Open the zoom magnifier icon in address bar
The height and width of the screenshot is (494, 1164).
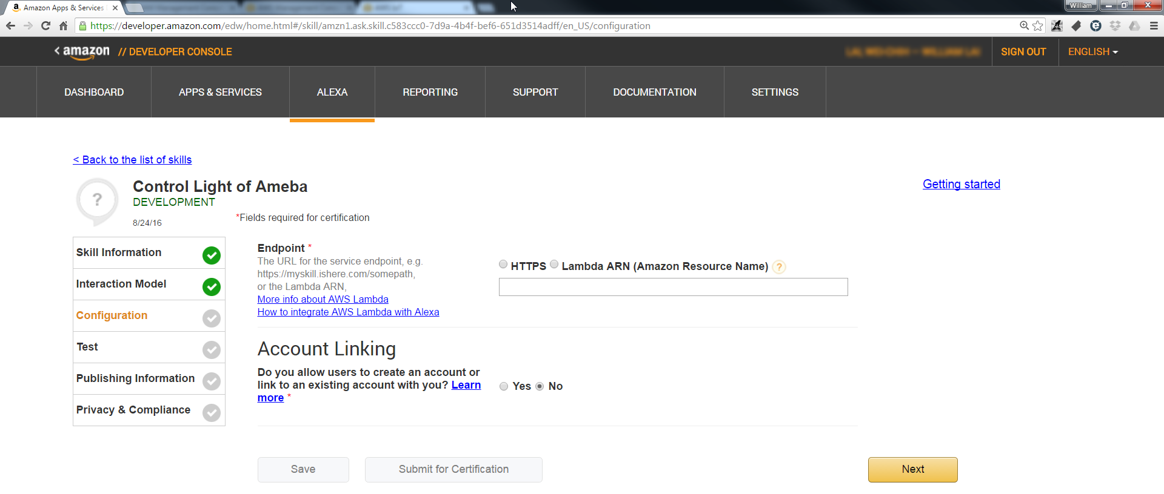coord(1024,25)
